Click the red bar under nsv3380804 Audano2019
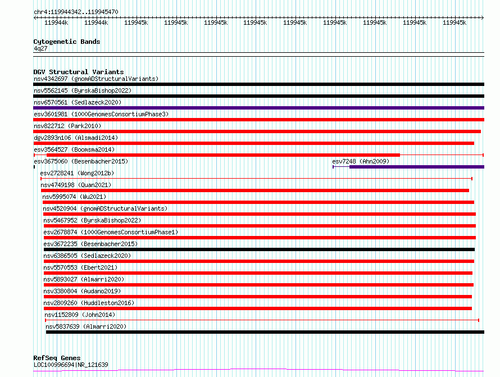 tap(258, 297)
